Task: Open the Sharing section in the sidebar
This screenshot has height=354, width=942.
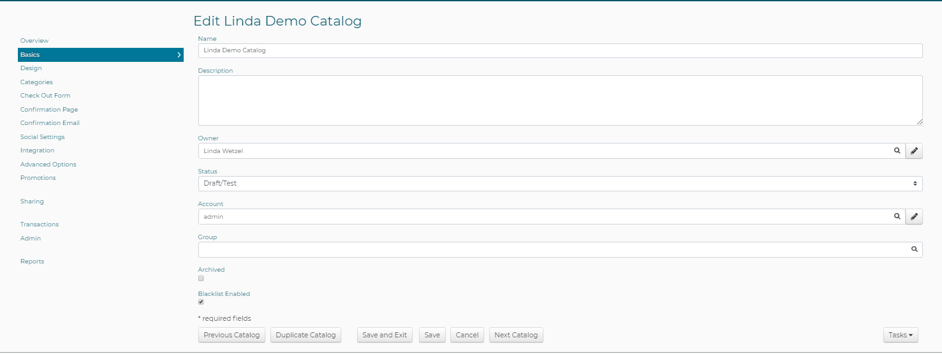Action: [x=32, y=202]
